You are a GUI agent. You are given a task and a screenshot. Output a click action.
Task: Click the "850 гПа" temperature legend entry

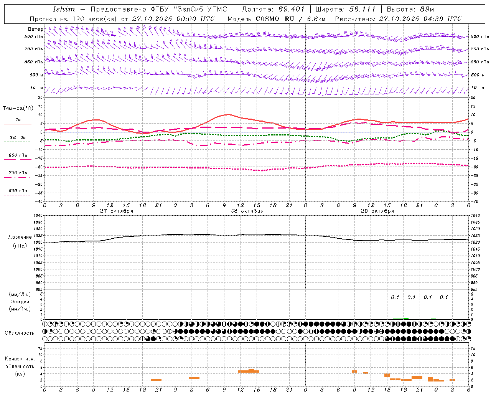18,155
